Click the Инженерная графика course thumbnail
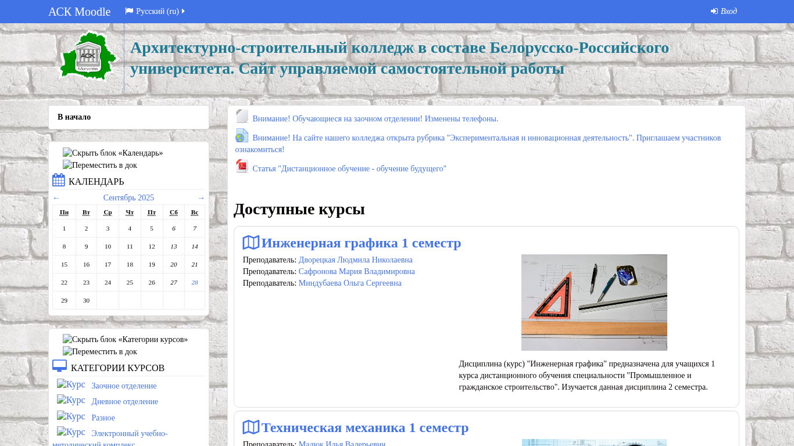 click(x=594, y=303)
